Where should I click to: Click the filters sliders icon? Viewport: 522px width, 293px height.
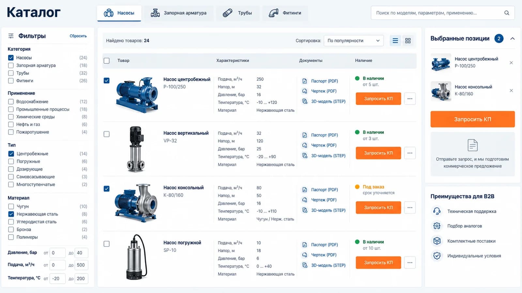(11, 36)
